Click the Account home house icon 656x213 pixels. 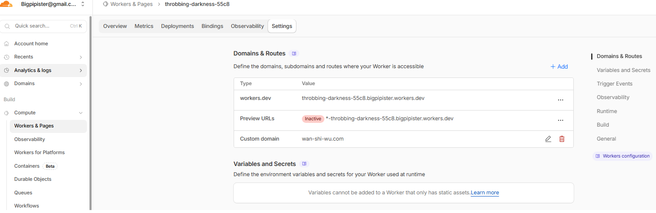point(6,44)
